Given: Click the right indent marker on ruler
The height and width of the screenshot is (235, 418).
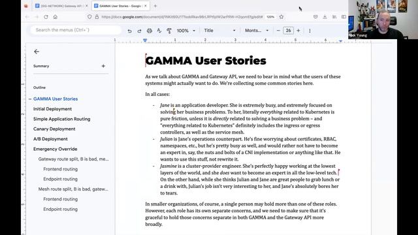Looking at the screenshot, I should [x=340, y=40].
